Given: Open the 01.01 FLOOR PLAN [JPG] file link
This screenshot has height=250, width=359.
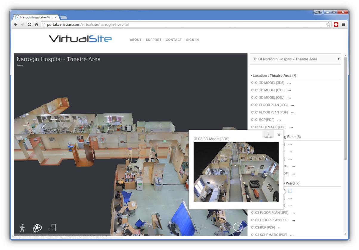Looking at the screenshot, I should click(x=270, y=105).
